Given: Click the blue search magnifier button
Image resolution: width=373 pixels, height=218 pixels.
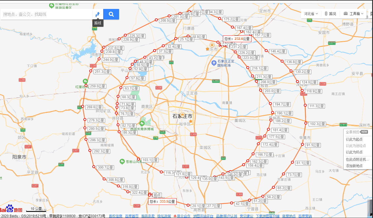Looking at the screenshot, I should (111, 14).
